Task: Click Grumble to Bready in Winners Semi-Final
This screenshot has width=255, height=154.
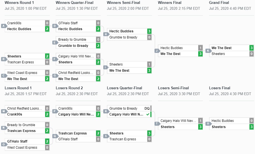Action: coord(123,37)
